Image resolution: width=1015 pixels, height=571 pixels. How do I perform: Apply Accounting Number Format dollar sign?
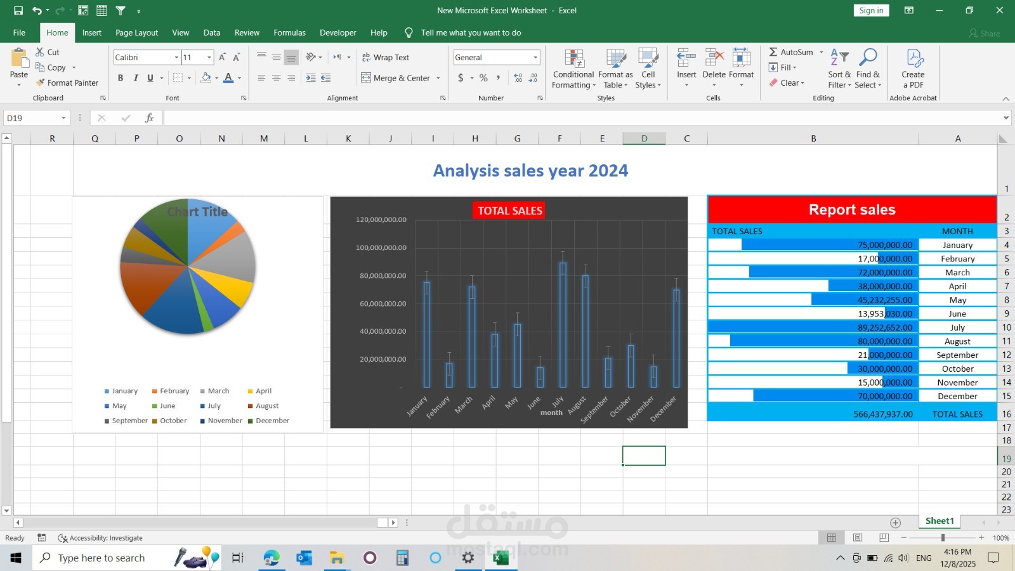click(461, 78)
